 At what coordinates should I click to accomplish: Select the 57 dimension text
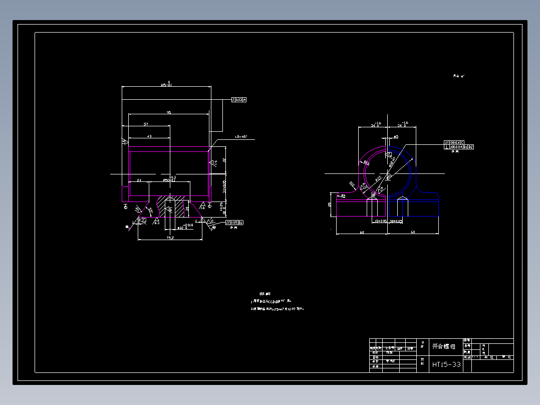146,124
